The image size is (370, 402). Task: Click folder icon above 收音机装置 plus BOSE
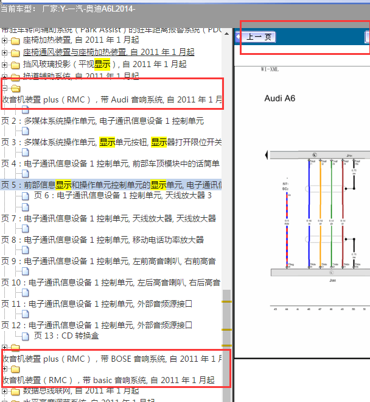15,347
